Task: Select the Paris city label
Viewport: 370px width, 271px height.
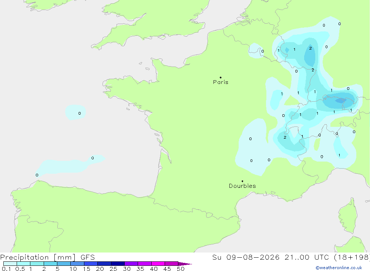Action: pyautogui.click(x=221, y=82)
